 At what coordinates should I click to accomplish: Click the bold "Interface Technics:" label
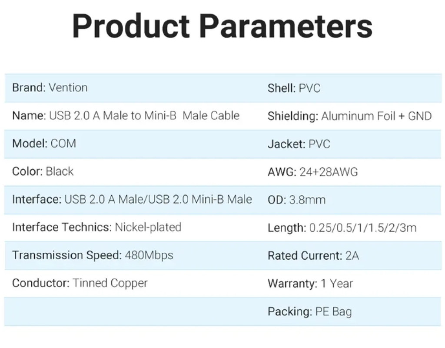62,227
